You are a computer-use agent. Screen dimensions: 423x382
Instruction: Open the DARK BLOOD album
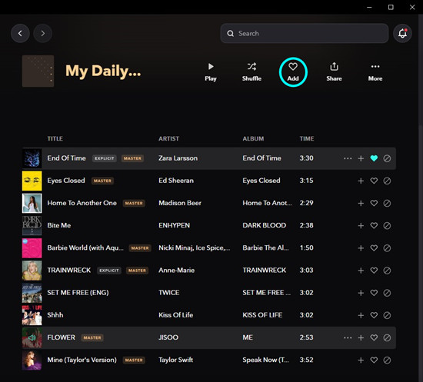tap(264, 225)
